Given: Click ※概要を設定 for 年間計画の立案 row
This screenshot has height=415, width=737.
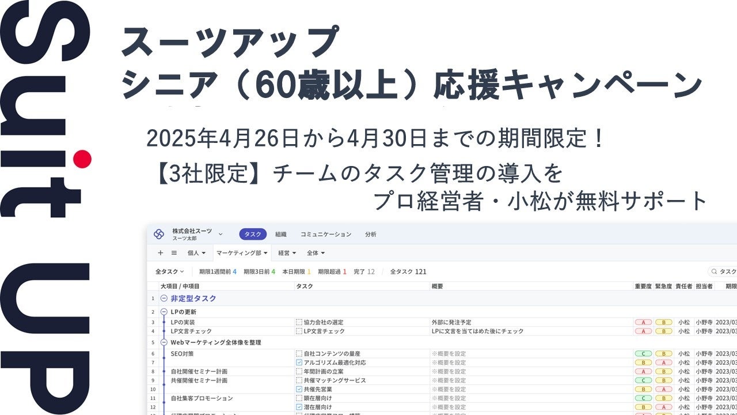Looking at the screenshot, I should pyautogui.click(x=449, y=372).
